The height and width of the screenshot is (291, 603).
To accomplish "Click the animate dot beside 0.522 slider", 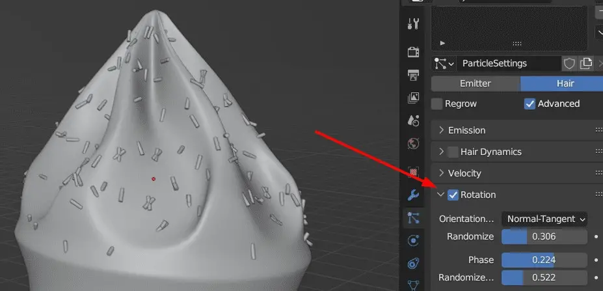I will pos(596,277).
